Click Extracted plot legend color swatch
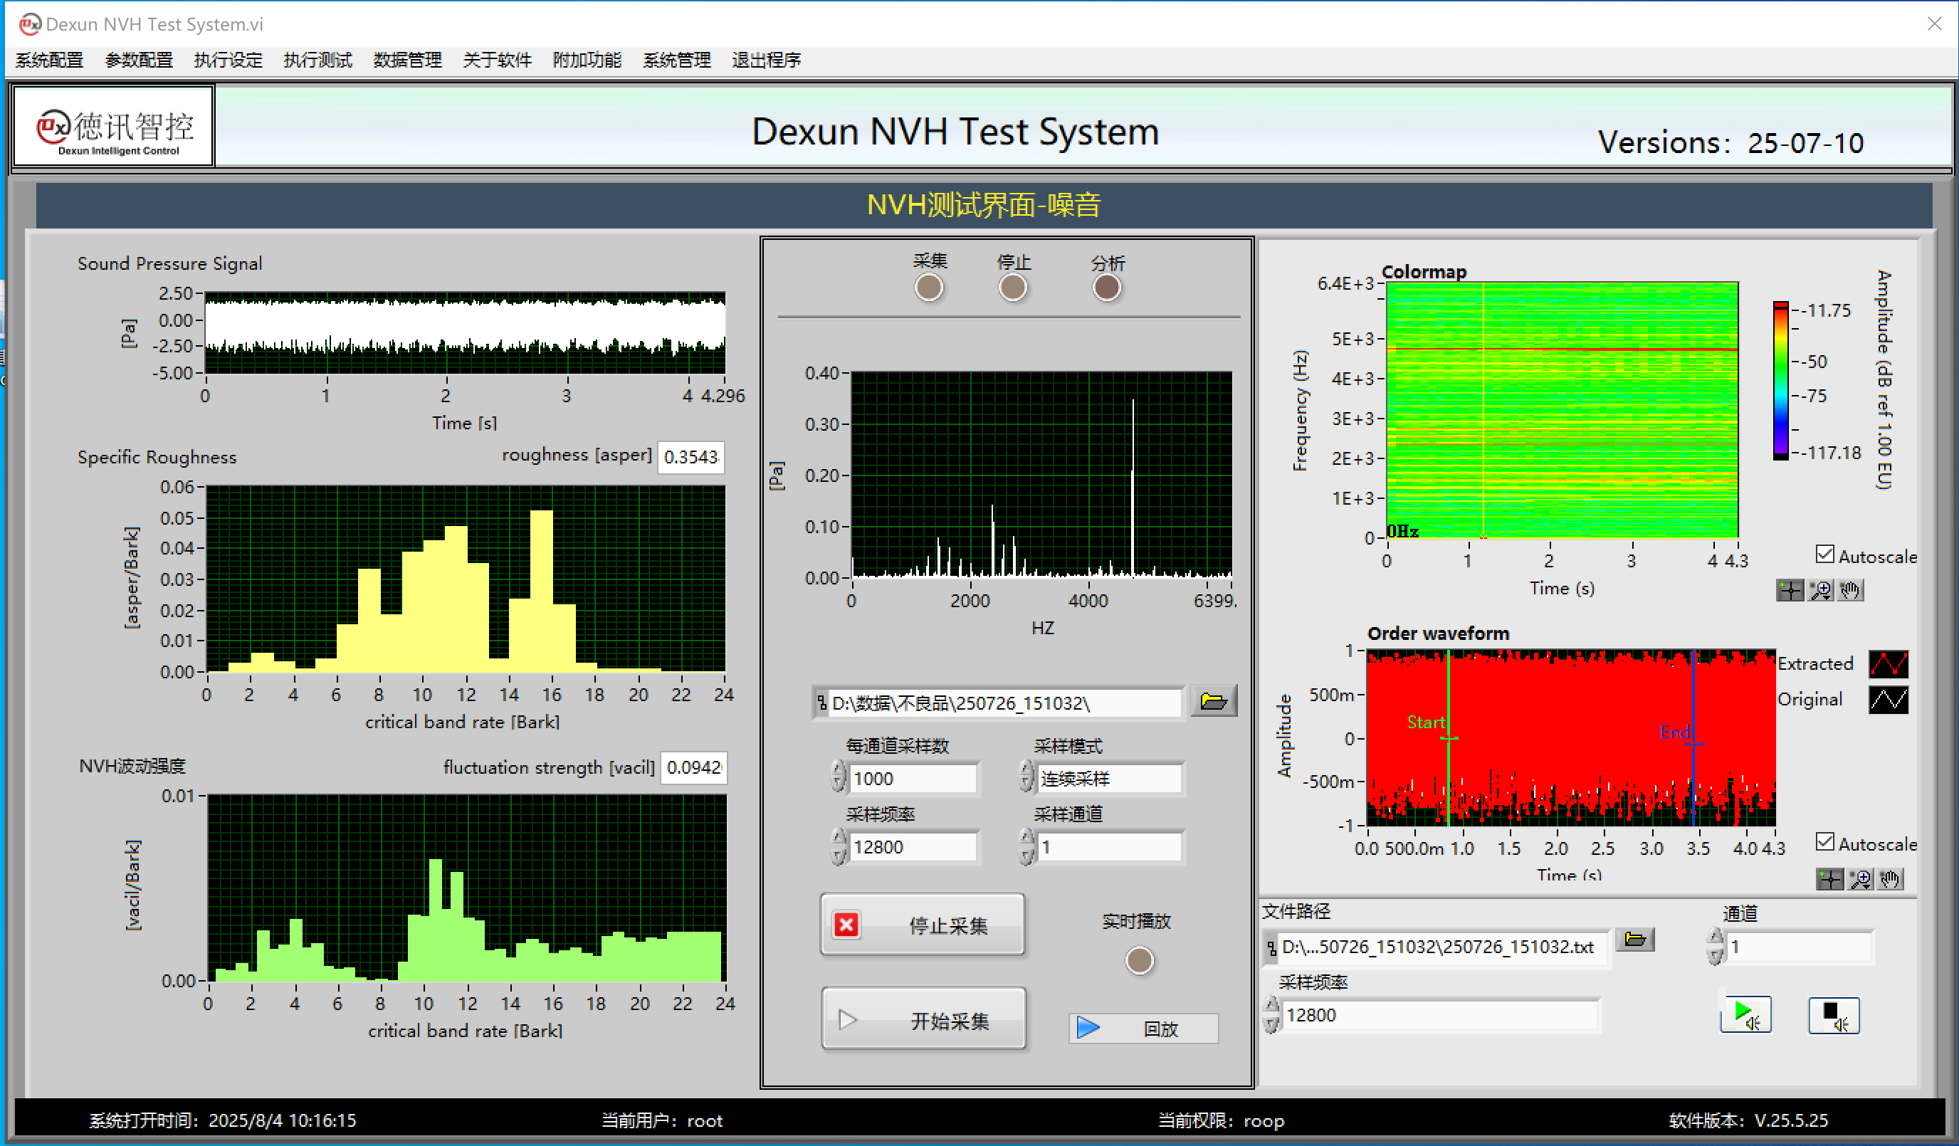Screen dimensions: 1959x1146 (x=1888, y=664)
